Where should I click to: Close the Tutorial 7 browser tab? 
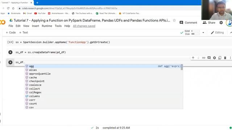coord(31,3)
